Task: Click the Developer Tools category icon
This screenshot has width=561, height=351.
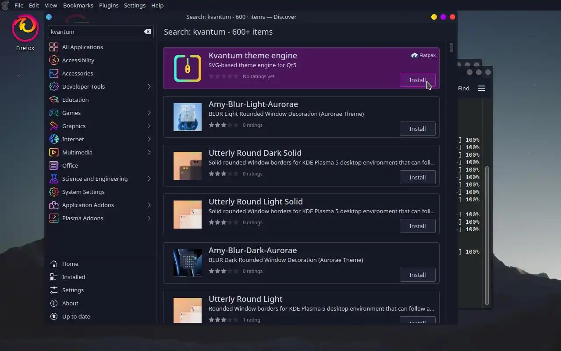Action: pyautogui.click(x=54, y=86)
